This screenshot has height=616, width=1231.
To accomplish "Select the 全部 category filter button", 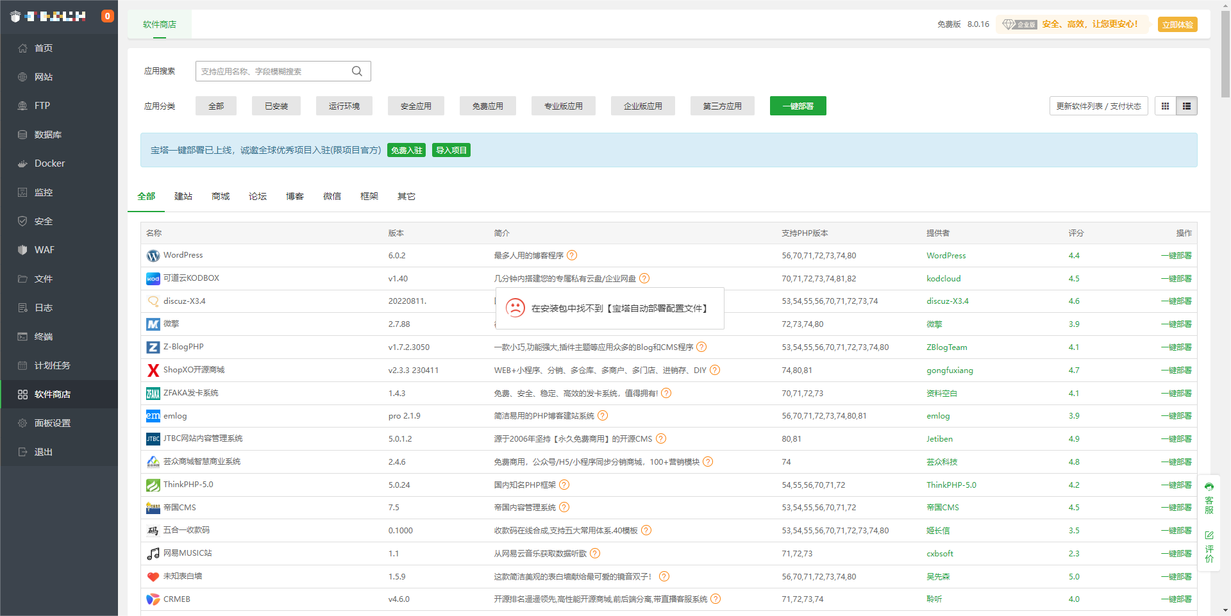I will tap(216, 106).
